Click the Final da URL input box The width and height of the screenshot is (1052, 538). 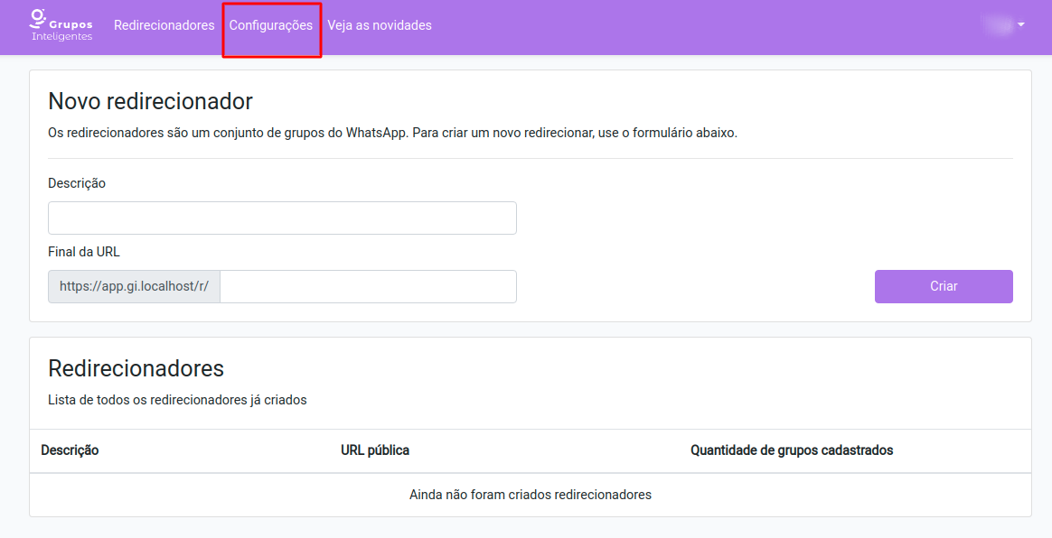tap(368, 286)
